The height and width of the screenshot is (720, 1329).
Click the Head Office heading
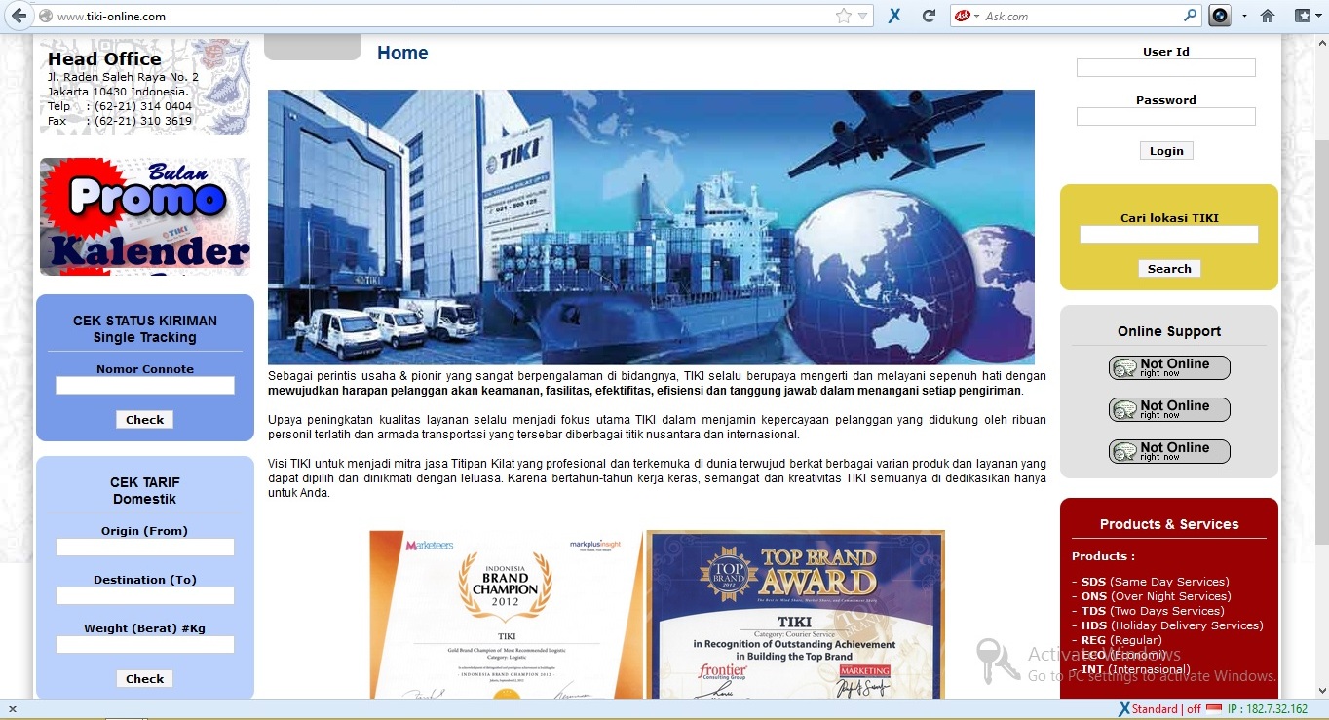[x=104, y=58]
